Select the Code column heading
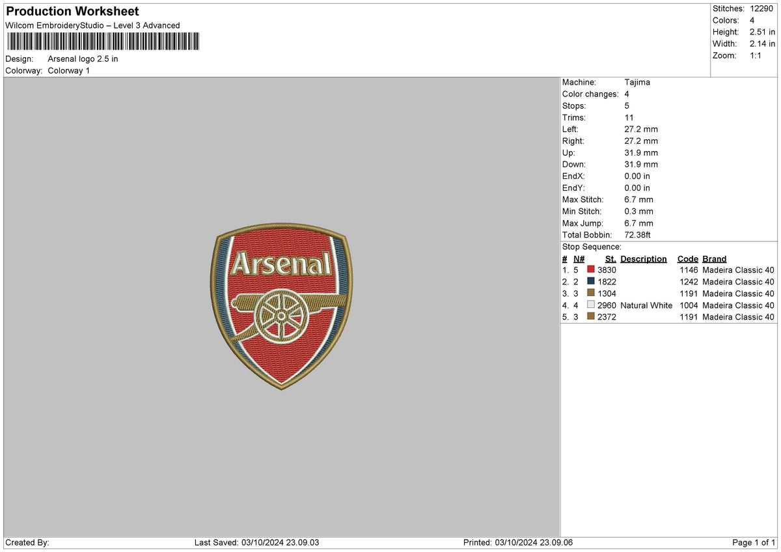The width and height of the screenshot is (781, 552). [x=688, y=258]
